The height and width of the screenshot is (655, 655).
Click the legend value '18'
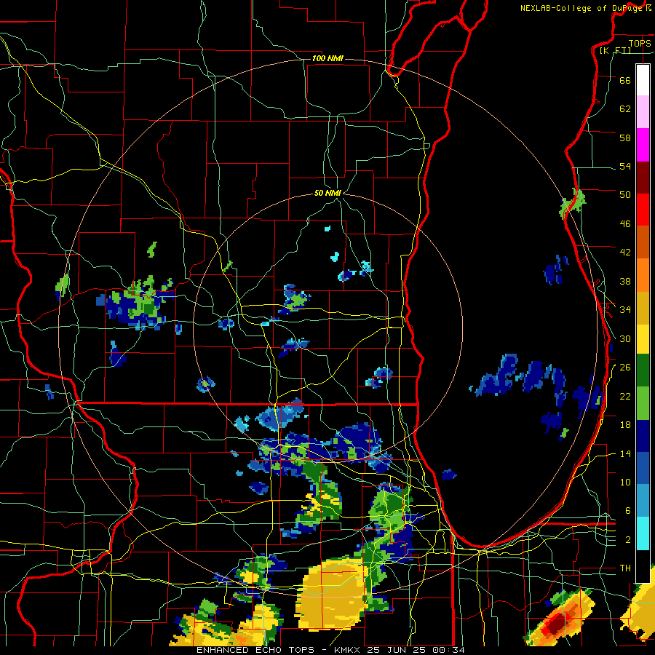tap(625, 425)
